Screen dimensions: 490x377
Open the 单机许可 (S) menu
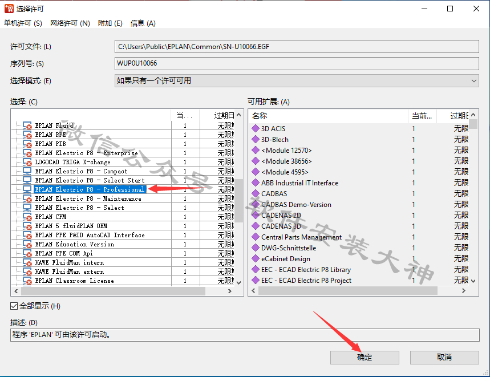coord(23,23)
